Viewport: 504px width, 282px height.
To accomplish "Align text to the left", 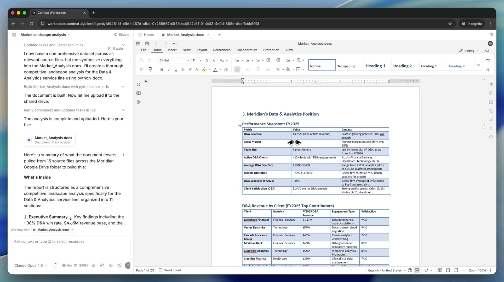I will (x=237, y=69).
